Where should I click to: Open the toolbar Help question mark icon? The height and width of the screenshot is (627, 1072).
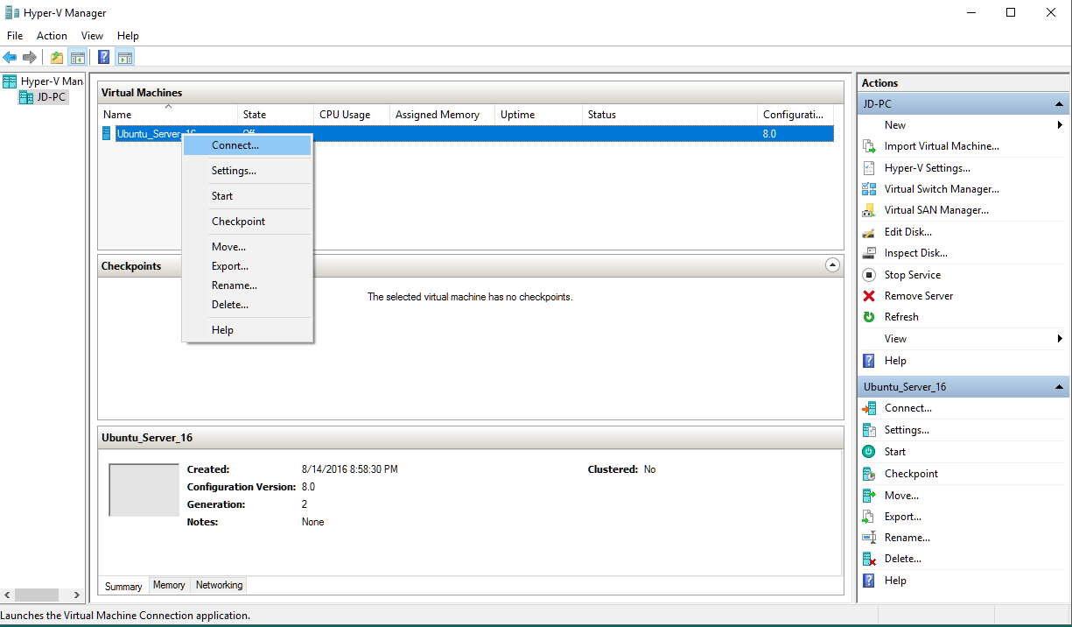click(x=104, y=58)
